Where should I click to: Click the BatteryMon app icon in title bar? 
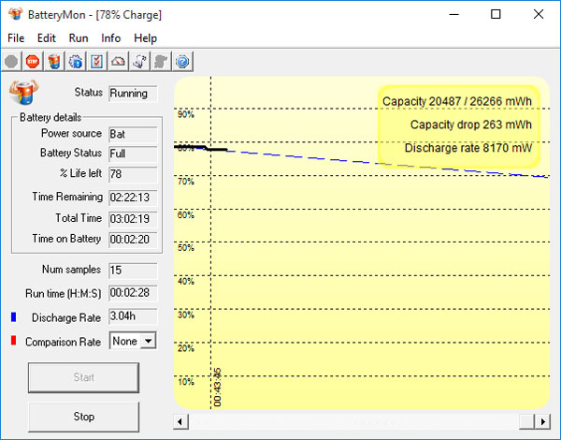(x=15, y=14)
